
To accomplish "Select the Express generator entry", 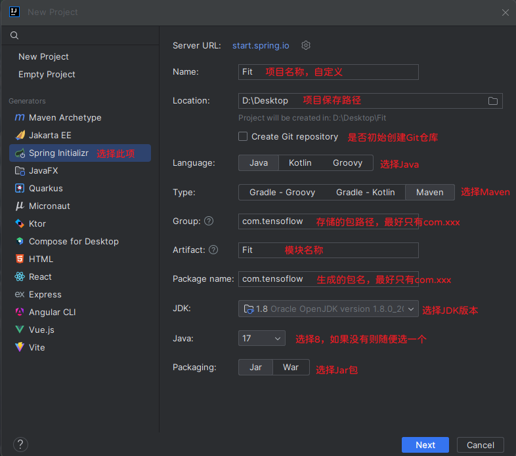I will (x=80, y=294).
